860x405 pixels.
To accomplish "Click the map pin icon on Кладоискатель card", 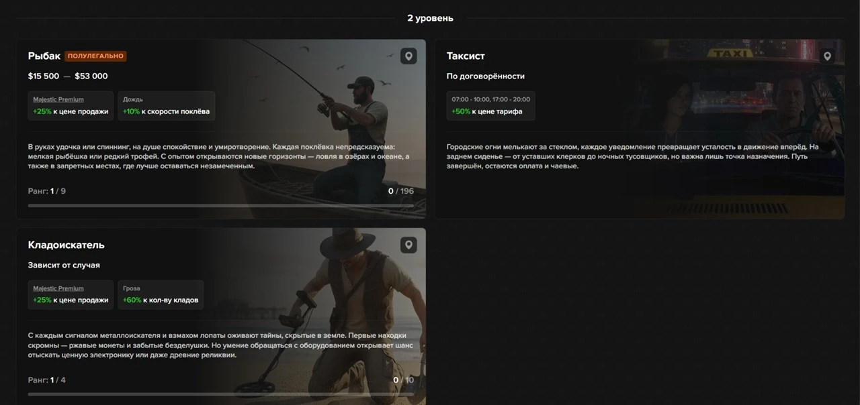I will (x=408, y=245).
